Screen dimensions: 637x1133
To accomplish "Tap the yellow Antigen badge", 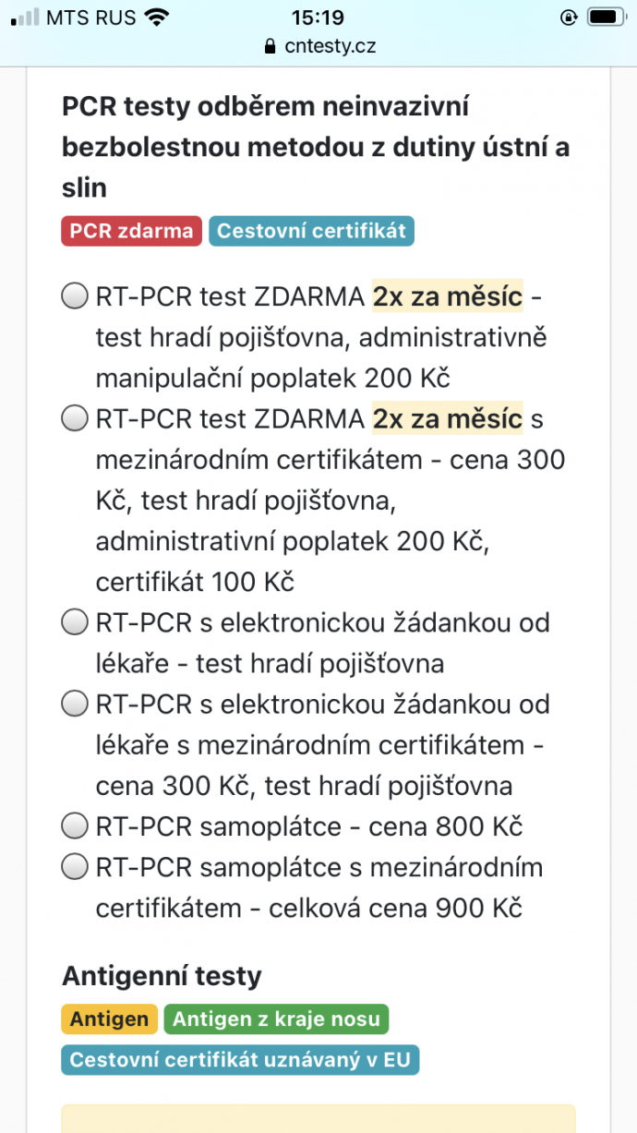I will pos(109,1019).
